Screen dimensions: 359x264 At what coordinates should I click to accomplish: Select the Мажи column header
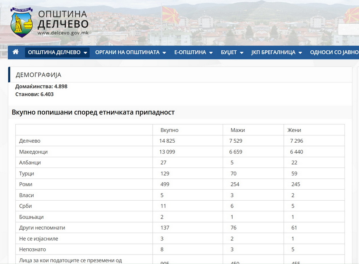(x=238, y=130)
